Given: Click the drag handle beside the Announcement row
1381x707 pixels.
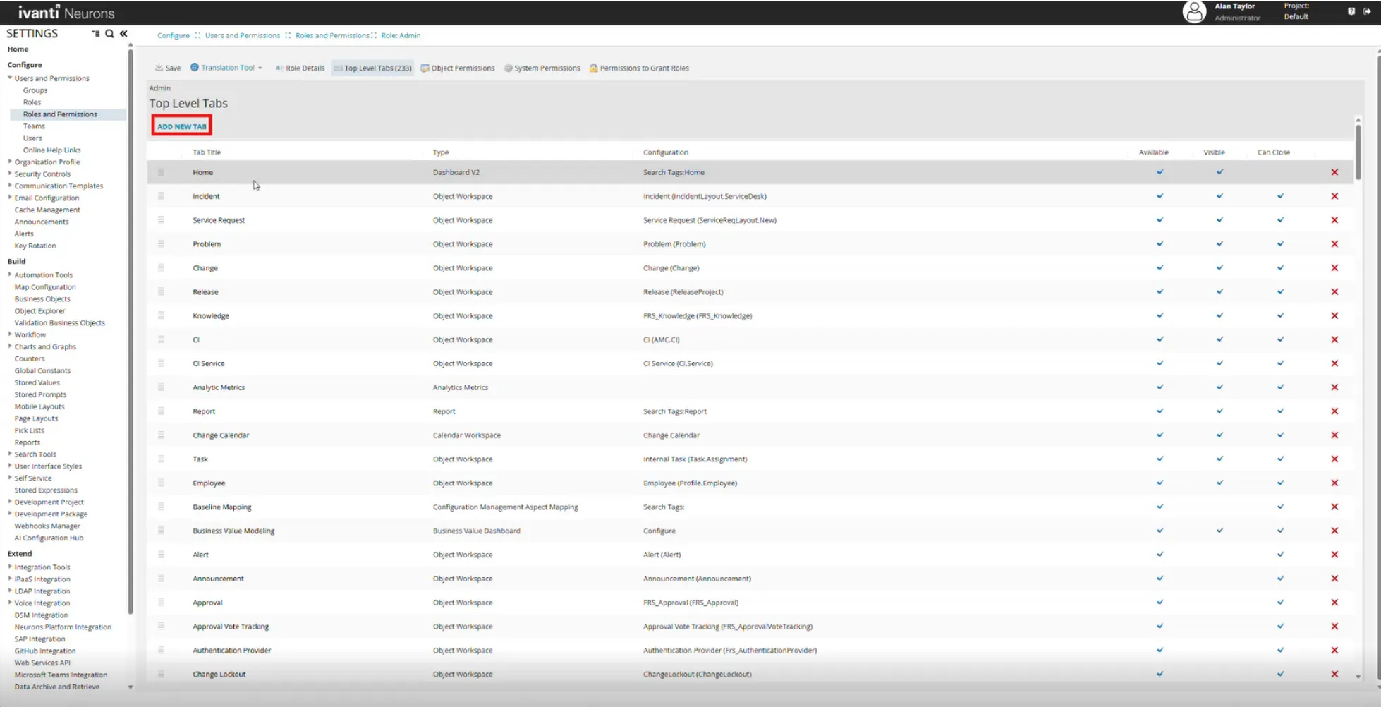Looking at the screenshot, I should (161, 579).
